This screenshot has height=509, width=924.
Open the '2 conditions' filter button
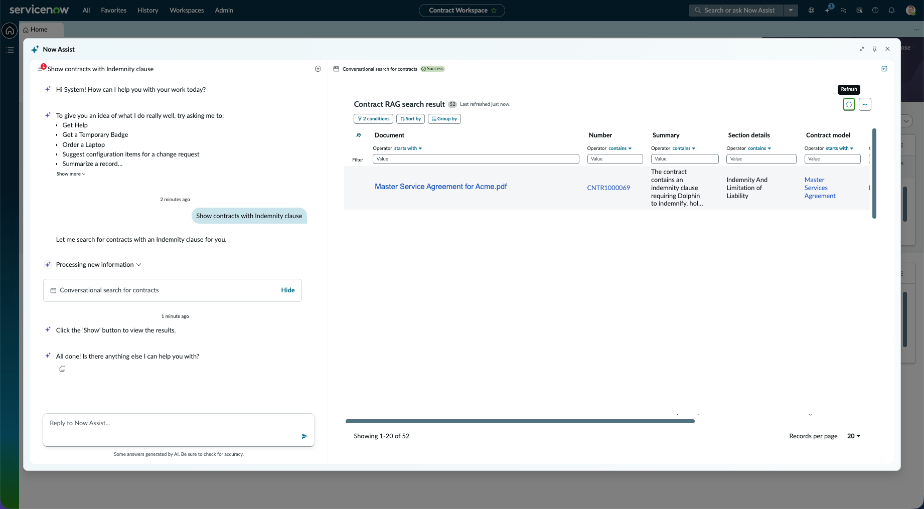point(373,119)
